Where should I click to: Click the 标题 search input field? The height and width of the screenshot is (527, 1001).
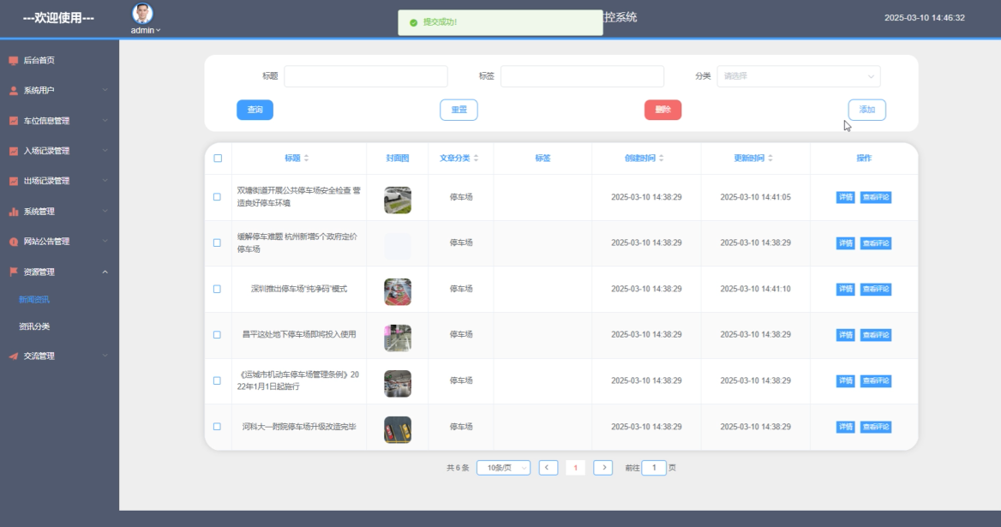(366, 76)
